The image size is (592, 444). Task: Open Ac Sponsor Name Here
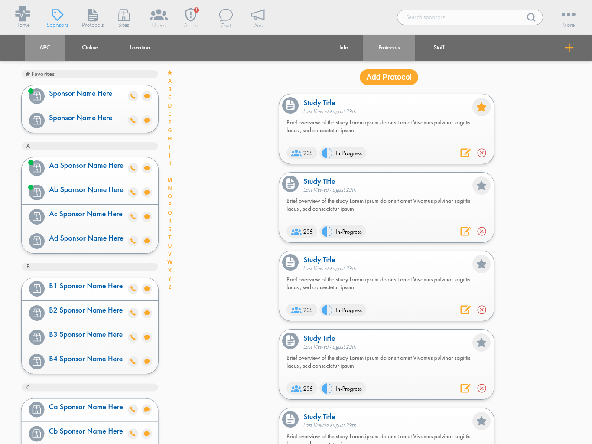coord(86,214)
